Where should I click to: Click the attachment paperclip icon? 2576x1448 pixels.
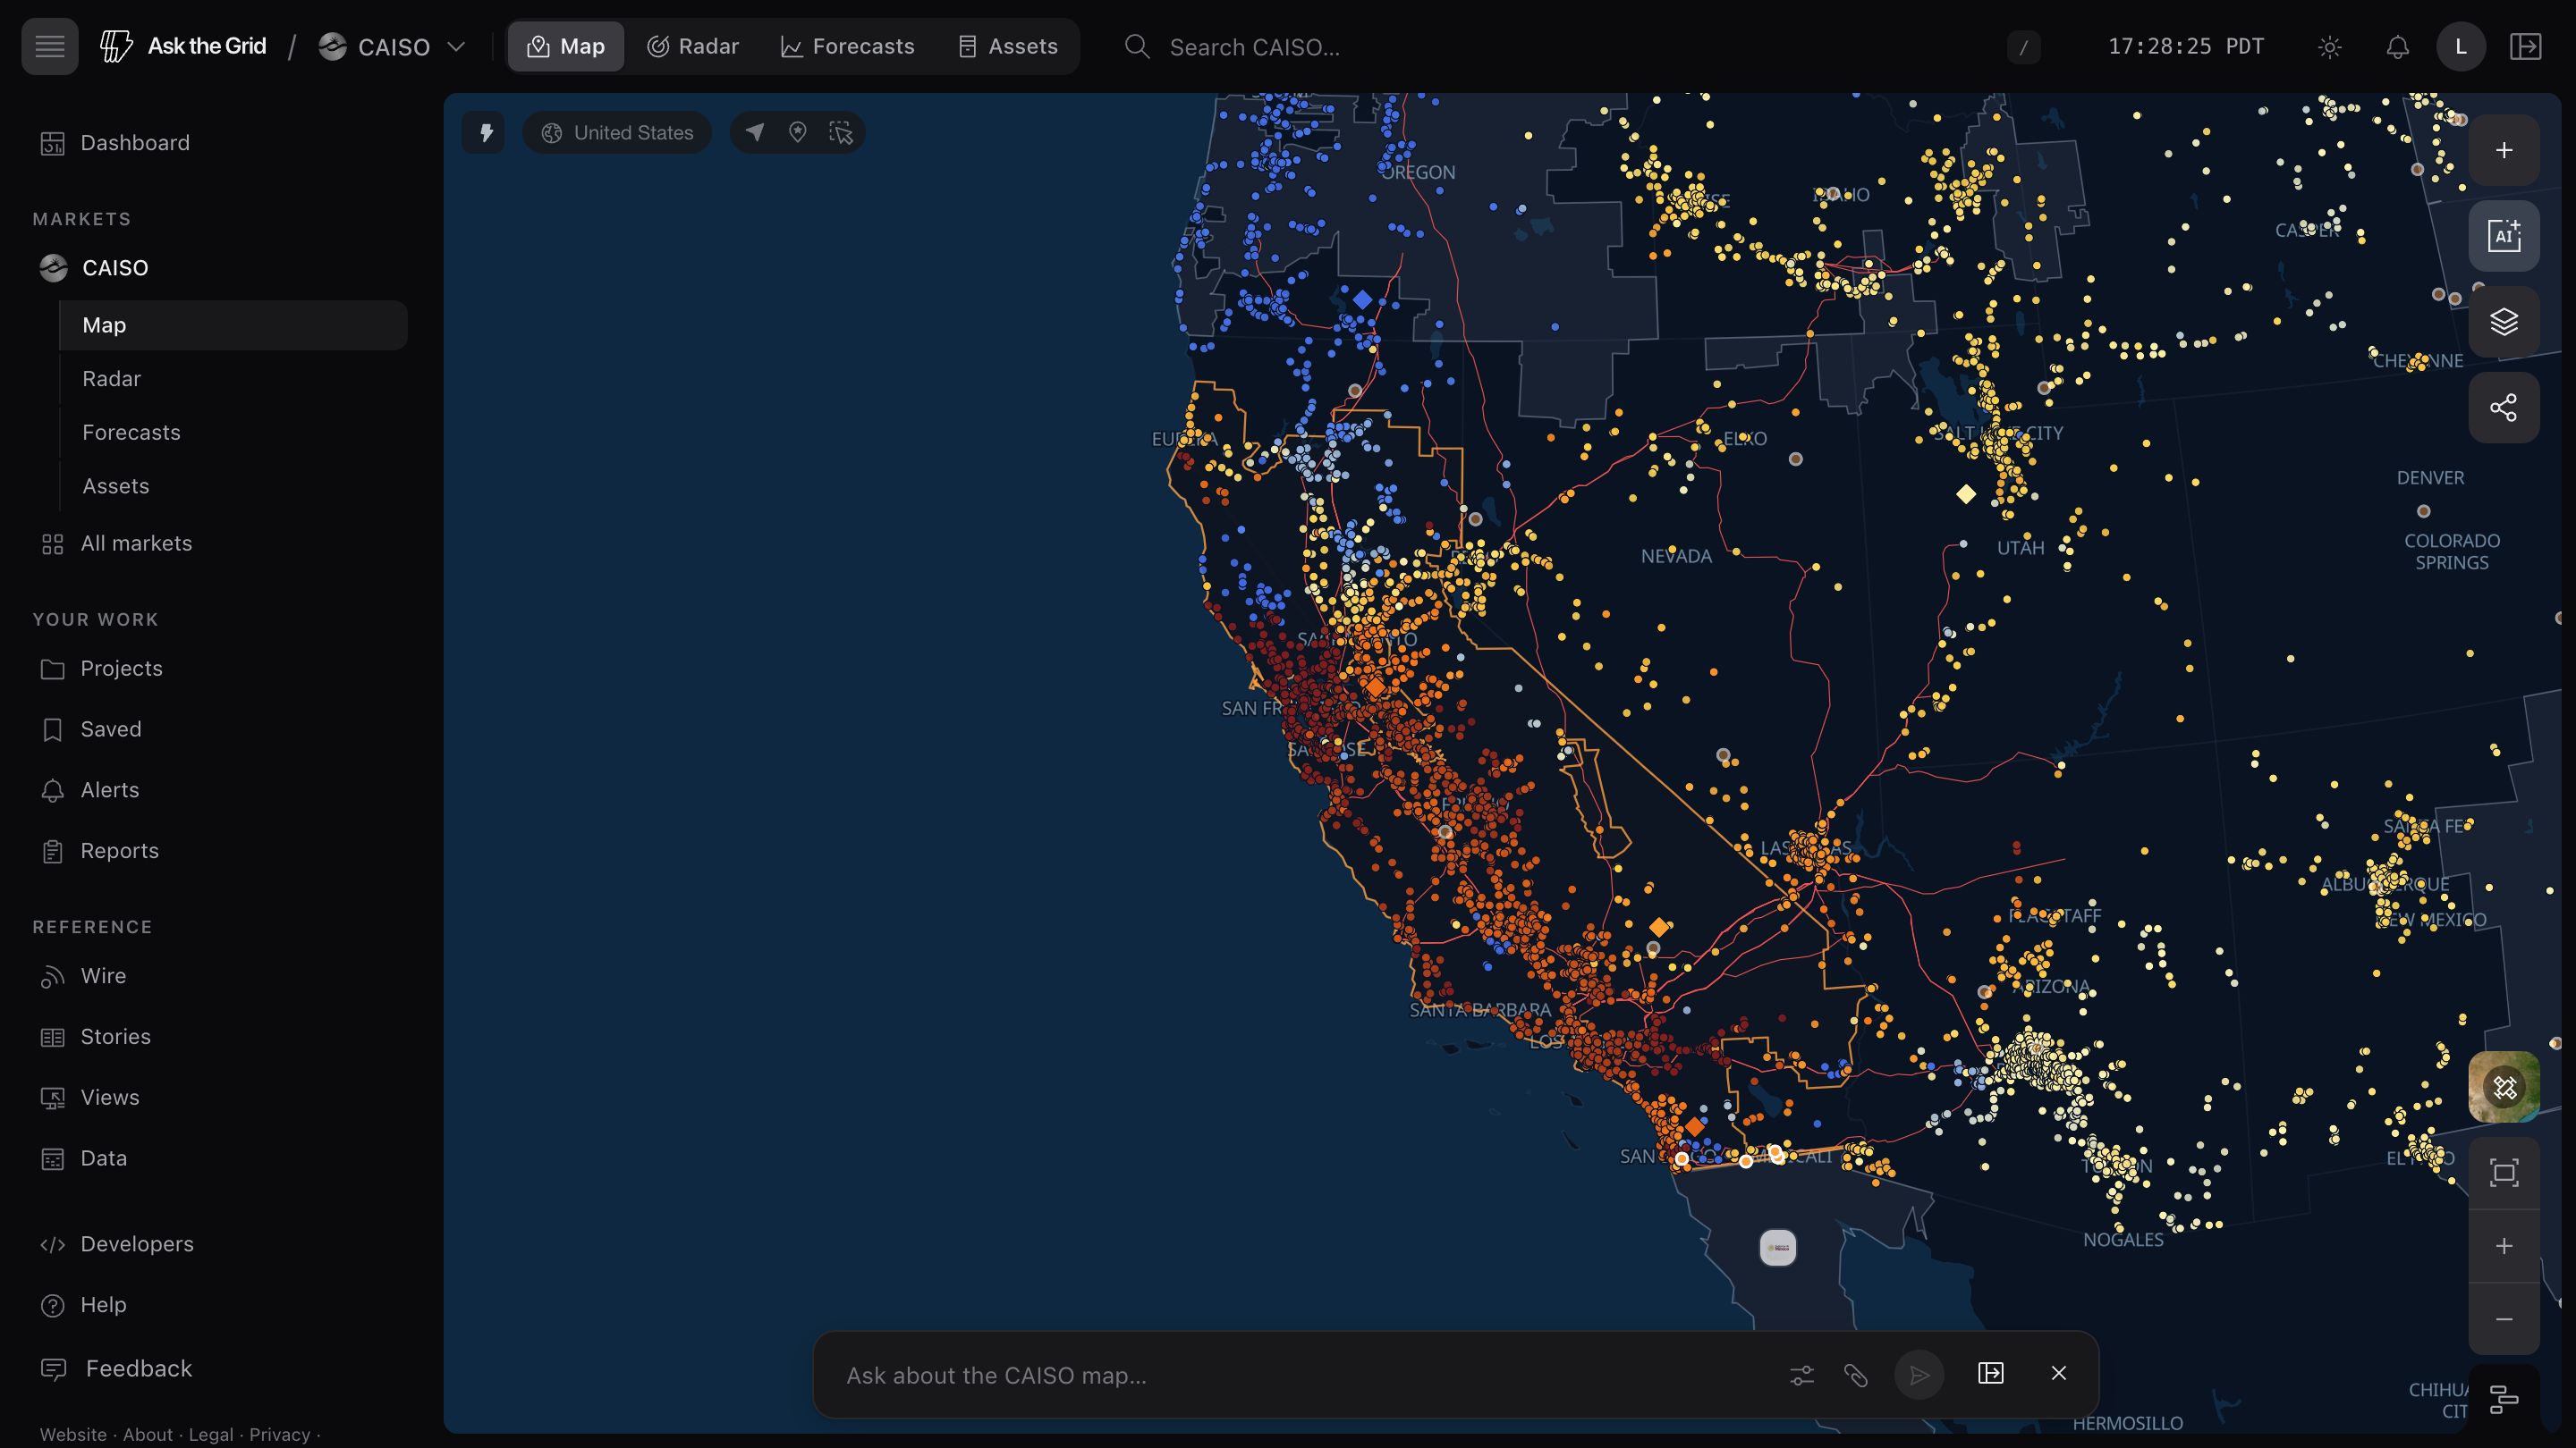tap(1856, 1375)
